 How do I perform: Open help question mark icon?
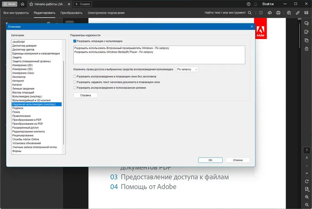[x=248, y=4]
